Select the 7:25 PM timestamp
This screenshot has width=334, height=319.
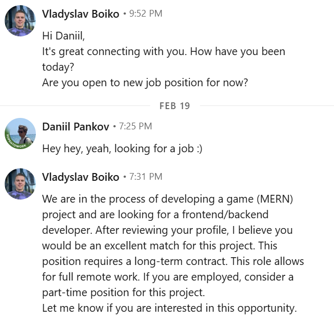tap(136, 126)
